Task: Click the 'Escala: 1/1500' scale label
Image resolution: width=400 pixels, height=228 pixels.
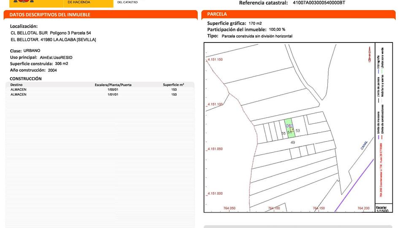Action: tap(382, 209)
